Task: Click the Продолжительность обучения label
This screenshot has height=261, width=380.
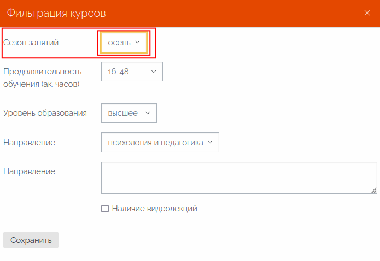Action: (x=43, y=78)
